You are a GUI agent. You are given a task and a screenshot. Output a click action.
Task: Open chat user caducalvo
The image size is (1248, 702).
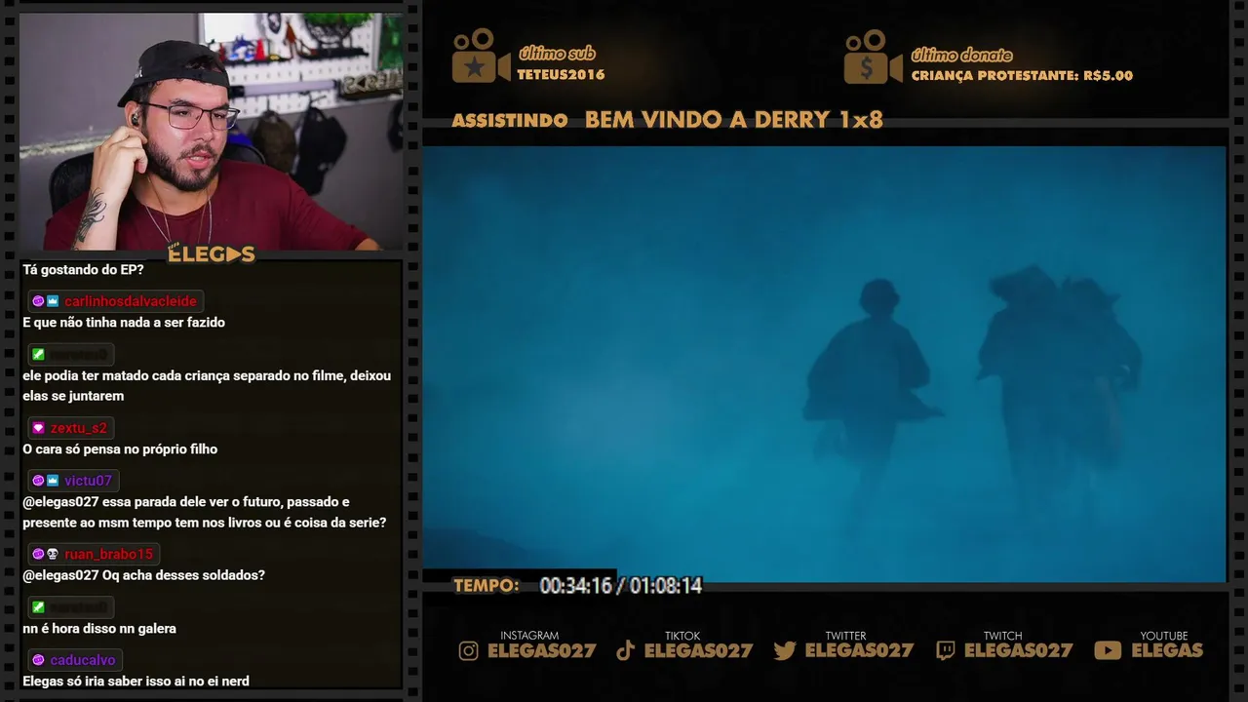83,660
